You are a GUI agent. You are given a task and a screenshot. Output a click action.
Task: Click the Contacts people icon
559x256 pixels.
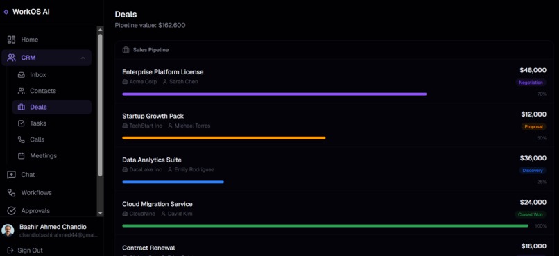coord(21,91)
